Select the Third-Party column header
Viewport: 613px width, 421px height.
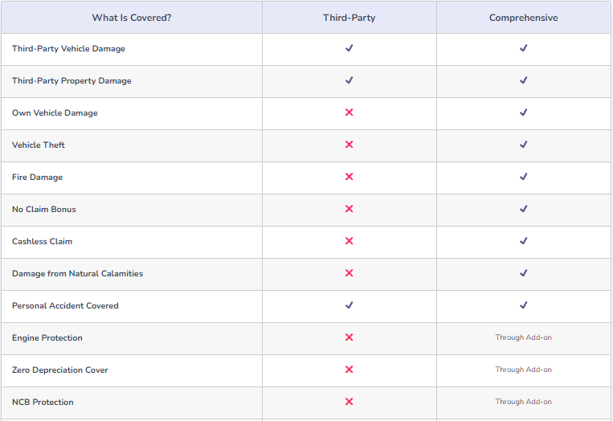(349, 18)
